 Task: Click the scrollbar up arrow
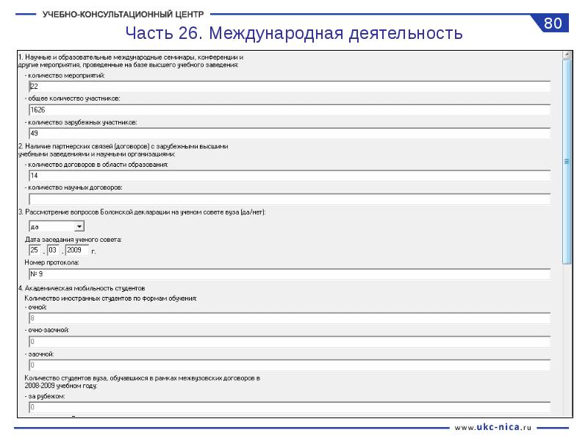click(x=566, y=54)
